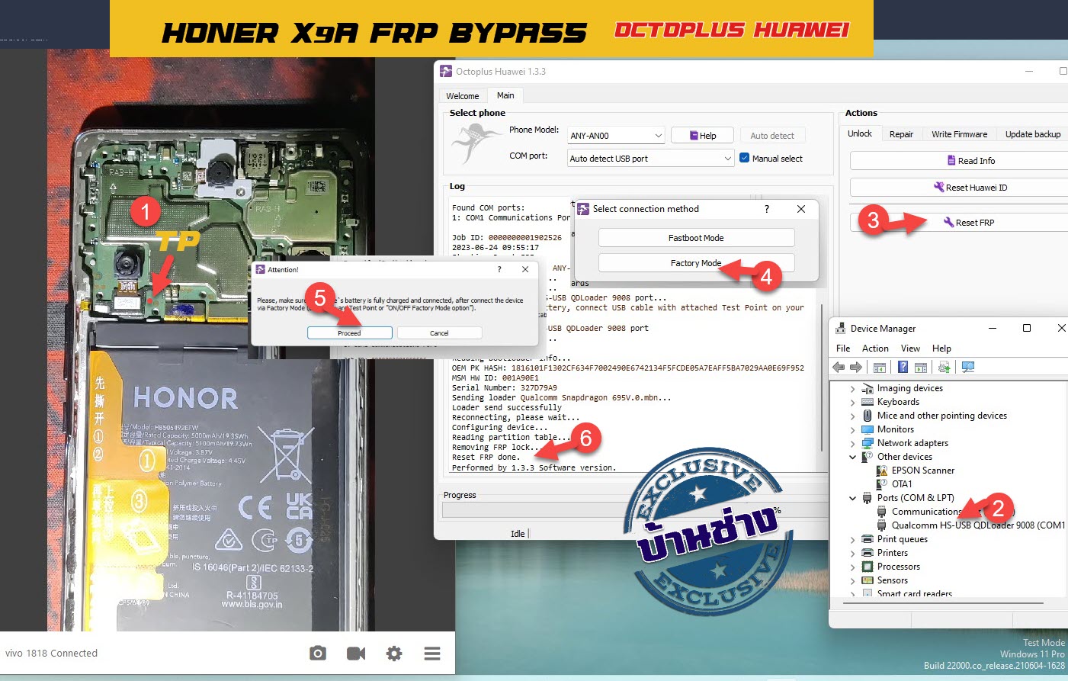Click the OTA1 unknown device icon

click(x=882, y=484)
